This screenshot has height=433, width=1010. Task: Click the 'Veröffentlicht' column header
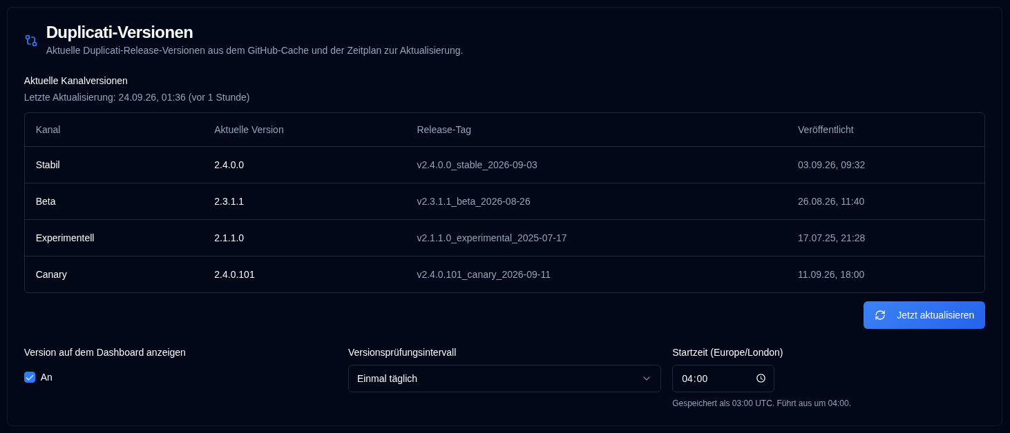[x=826, y=130]
